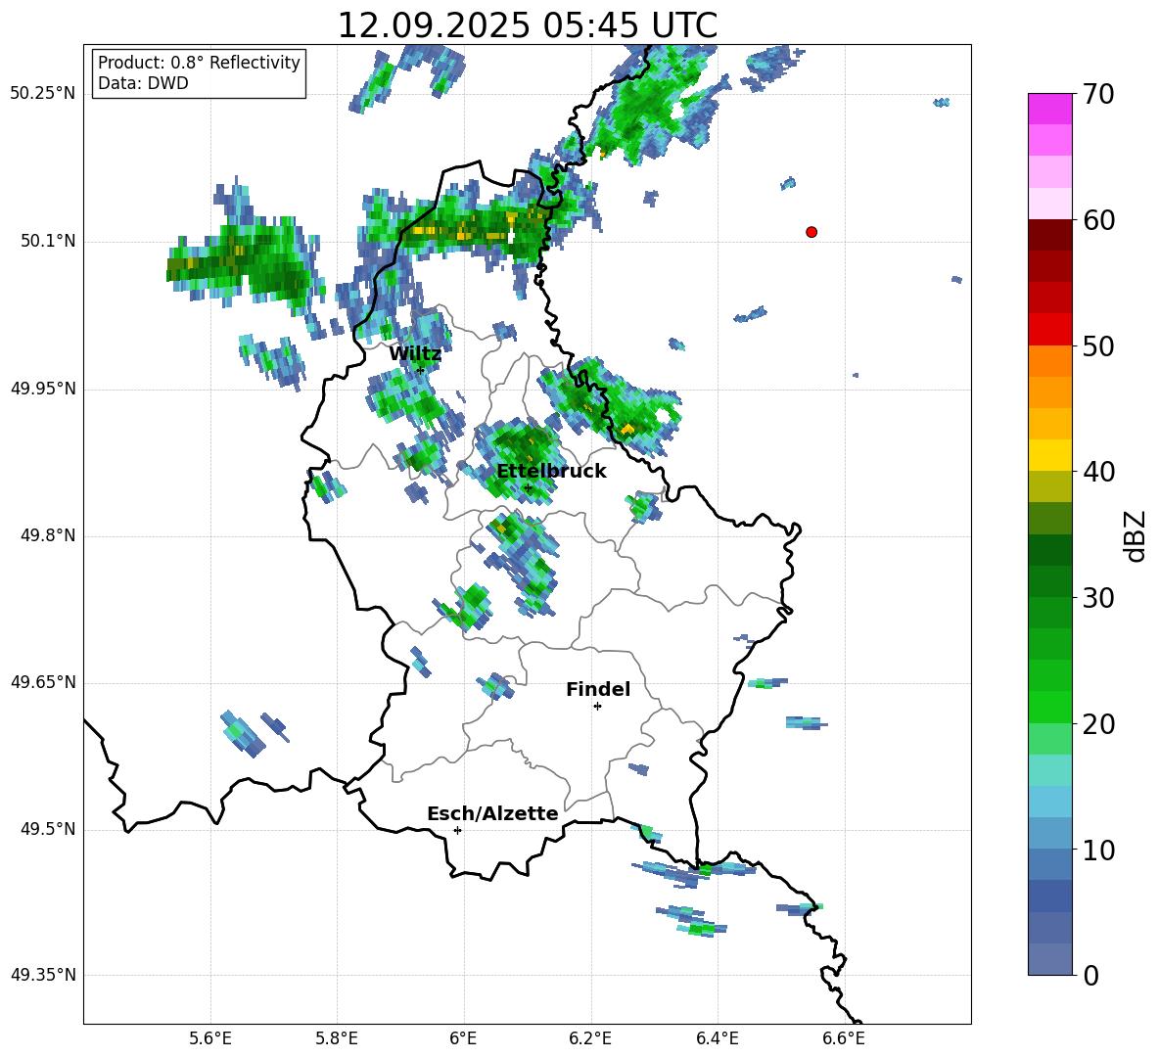Screen dimensions: 1159x1058
Task: Click the Product: 0.8° Reflectivity text
Action: pyautogui.click(x=199, y=63)
